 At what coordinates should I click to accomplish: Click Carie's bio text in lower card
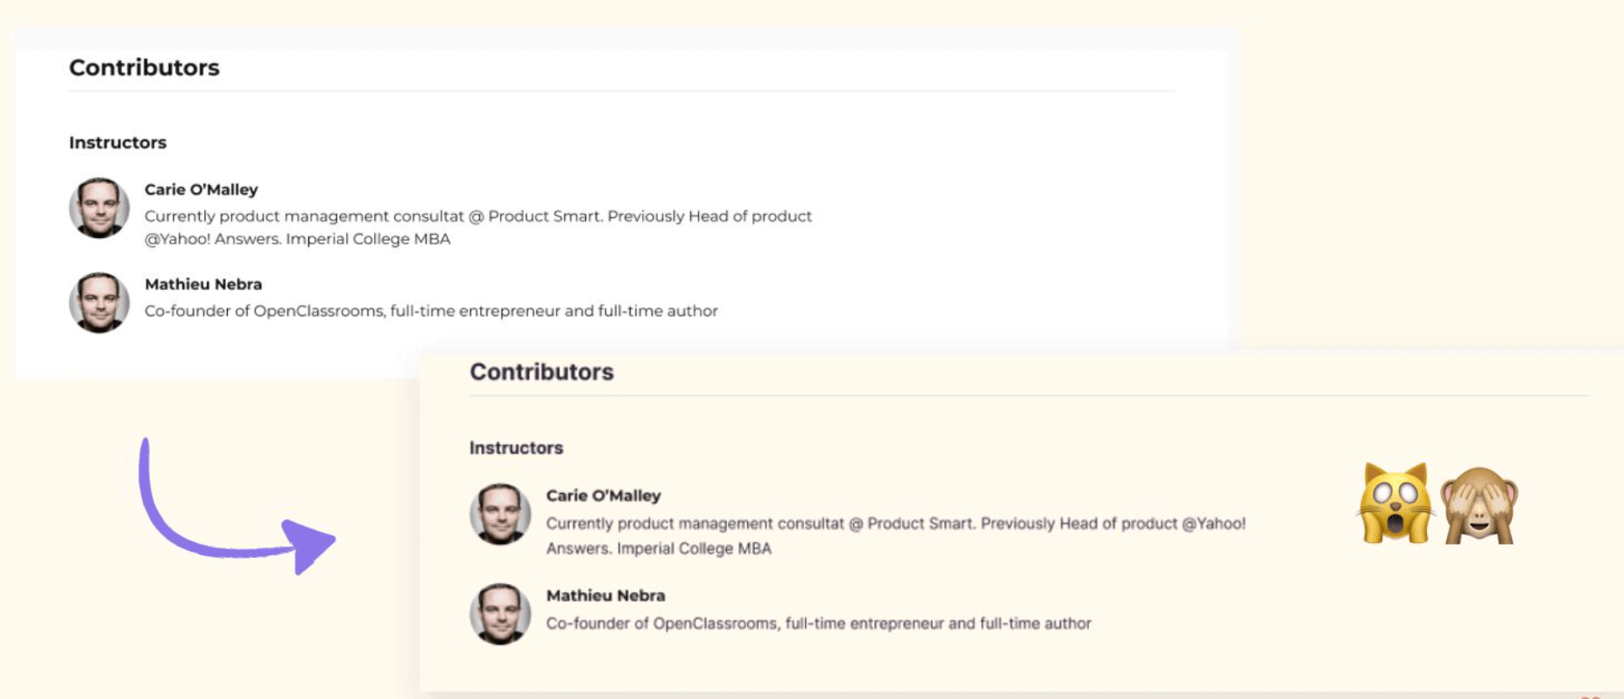(896, 535)
